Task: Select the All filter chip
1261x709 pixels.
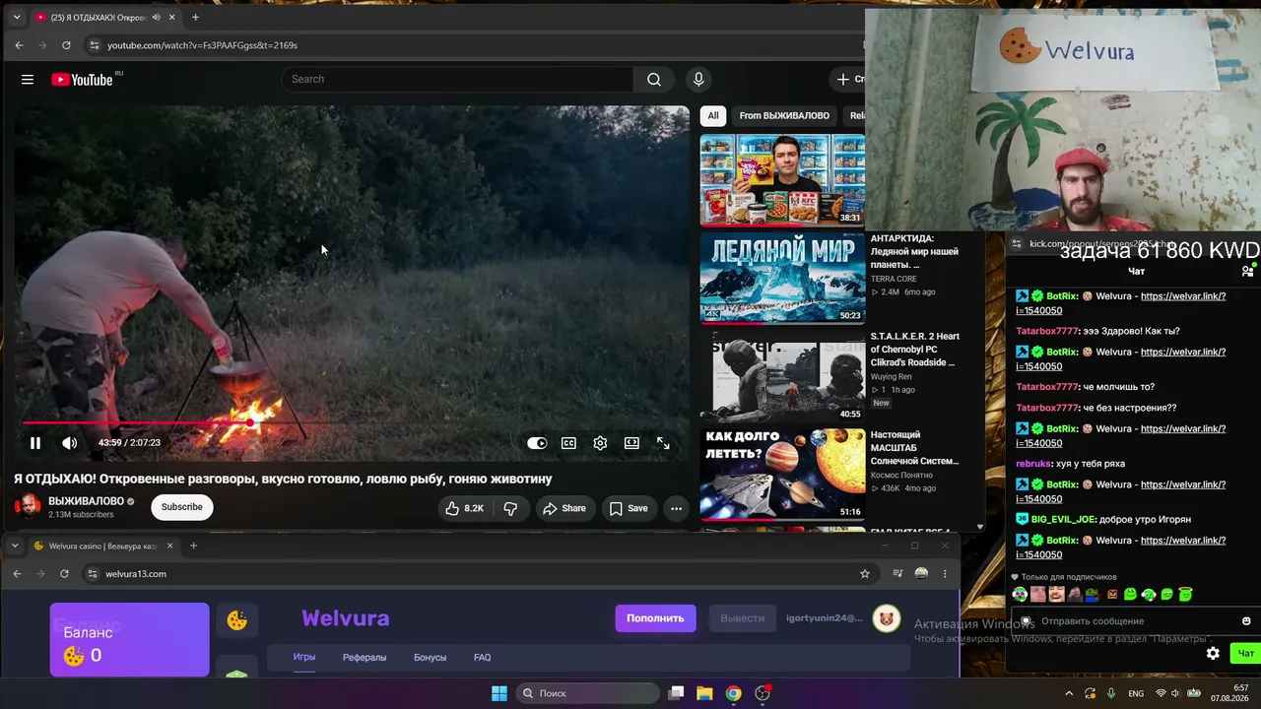Action: pos(713,115)
